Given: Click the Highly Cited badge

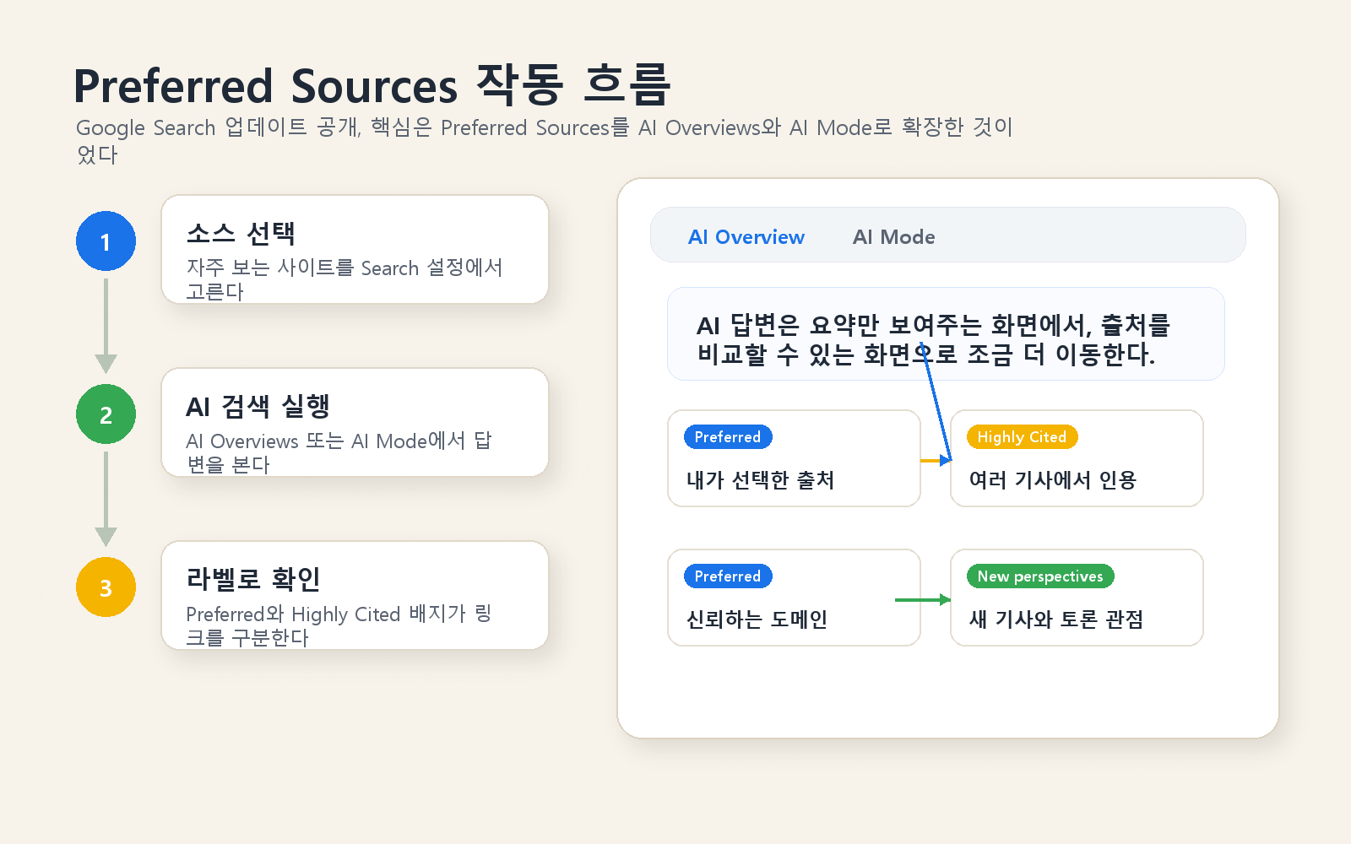Looking at the screenshot, I should click(1022, 437).
